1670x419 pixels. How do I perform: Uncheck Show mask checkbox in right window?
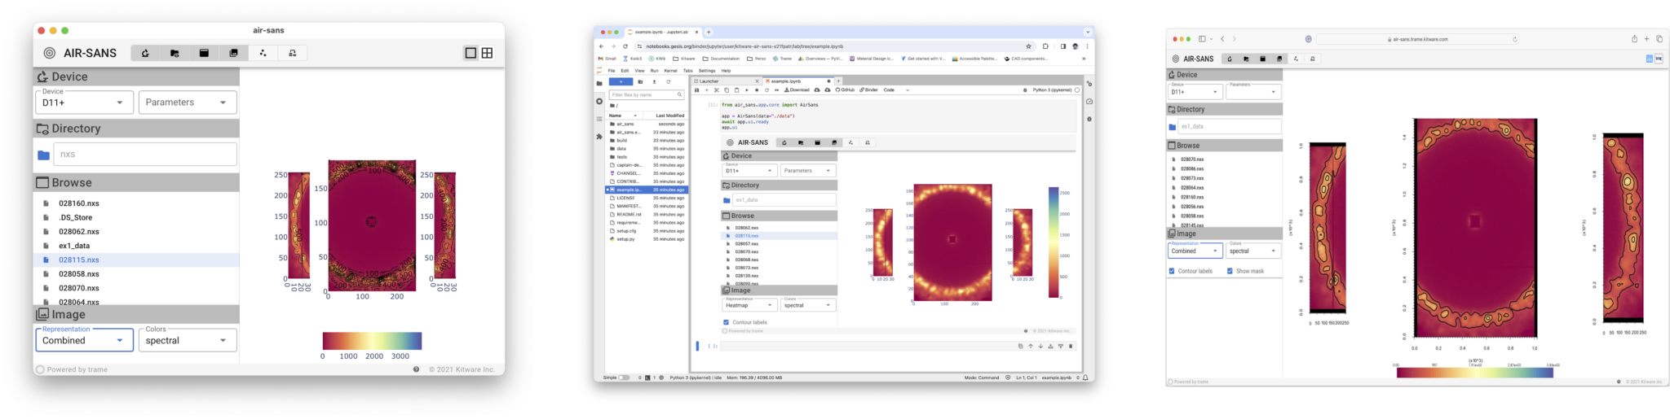pos(1230,271)
